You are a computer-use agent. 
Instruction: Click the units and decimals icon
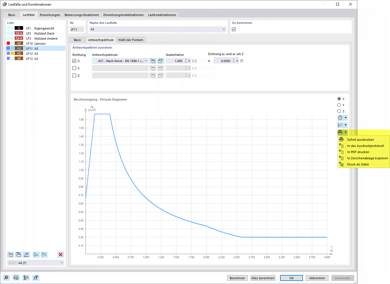pyautogui.click(x=16, y=278)
